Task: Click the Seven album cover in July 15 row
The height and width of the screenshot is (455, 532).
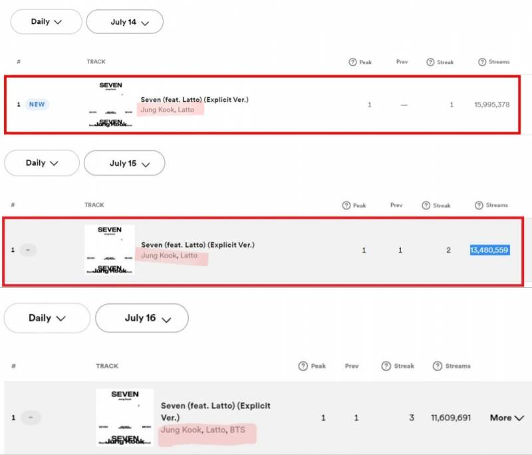Action: point(110,250)
